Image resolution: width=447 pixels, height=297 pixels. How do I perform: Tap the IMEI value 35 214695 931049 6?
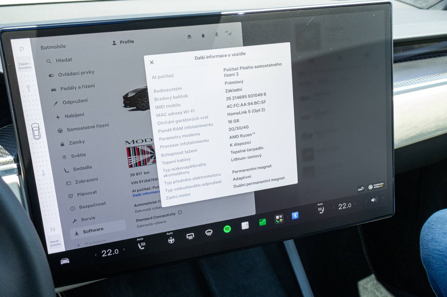point(246,97)
